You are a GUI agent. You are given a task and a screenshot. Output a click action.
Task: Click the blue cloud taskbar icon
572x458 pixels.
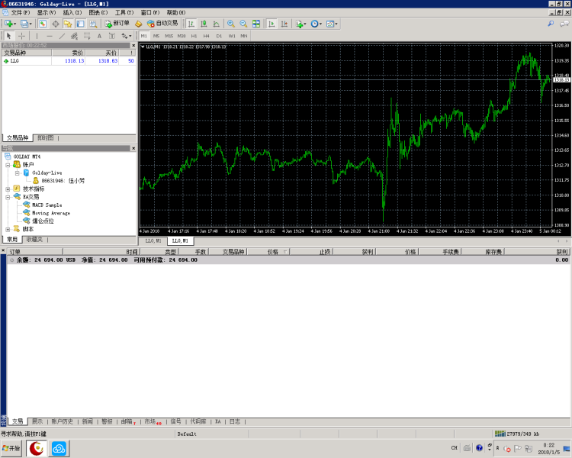tap(59, 448)
